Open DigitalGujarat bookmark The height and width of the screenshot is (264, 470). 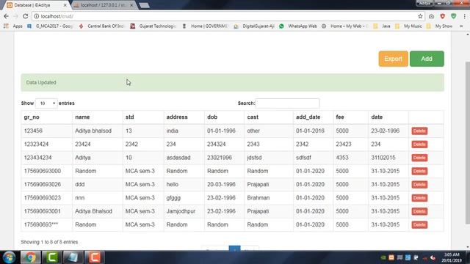[254, 26]
